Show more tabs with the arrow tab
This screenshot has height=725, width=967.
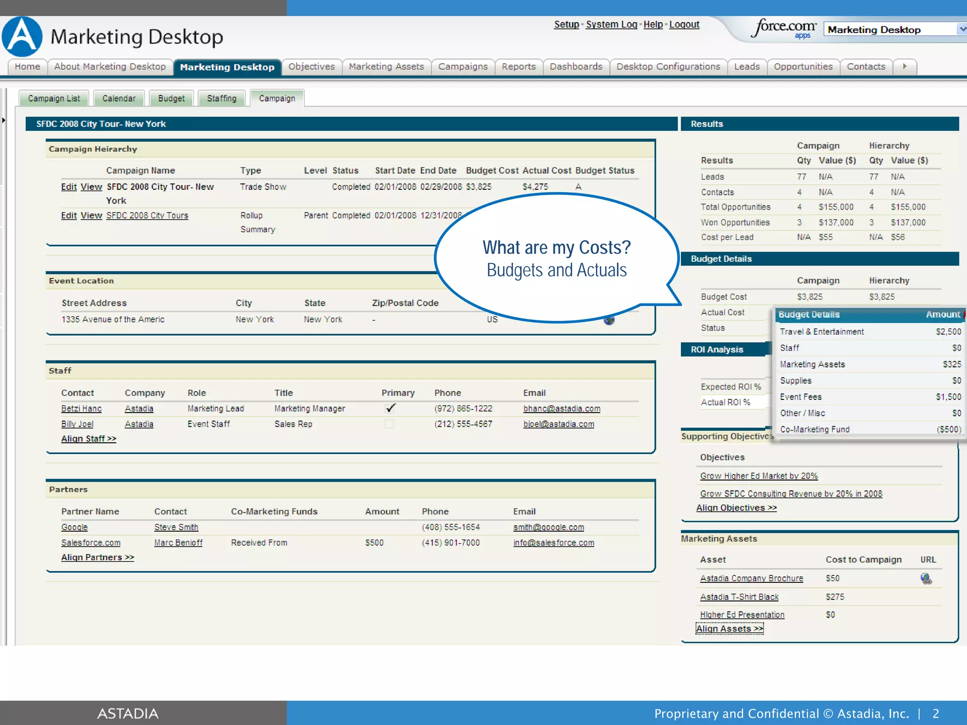905,67
